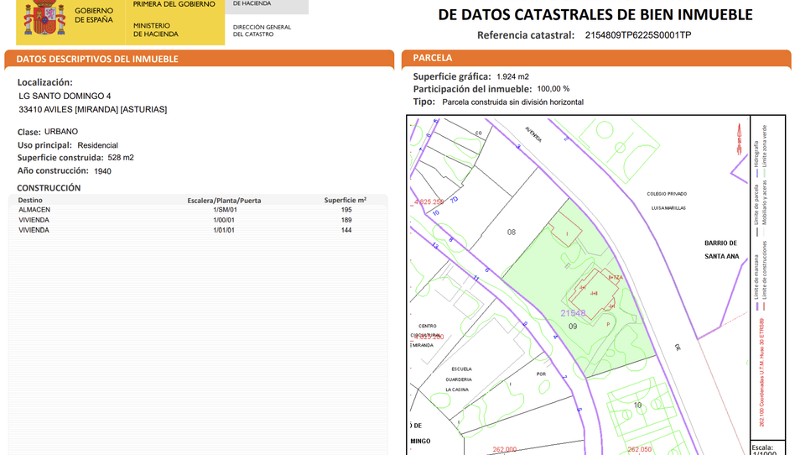The image size is (795, 455).
Task: Click the MINISTERIO DE HACIENDA text in banner
Action: tap(155, 30)
